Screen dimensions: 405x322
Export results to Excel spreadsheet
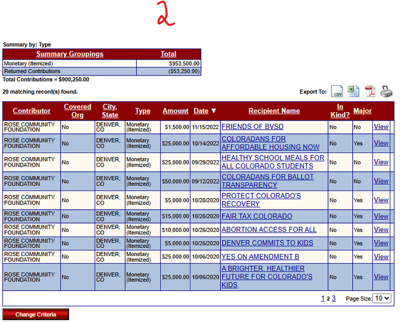(353, 91)
